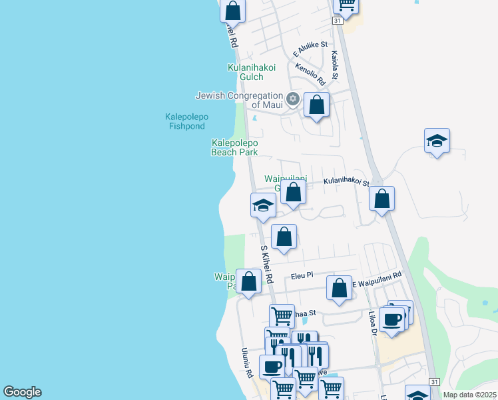Click the 'Map data ©2025' attribution
This screenshot has width=498, height=400.
click(x=470, y=395)
